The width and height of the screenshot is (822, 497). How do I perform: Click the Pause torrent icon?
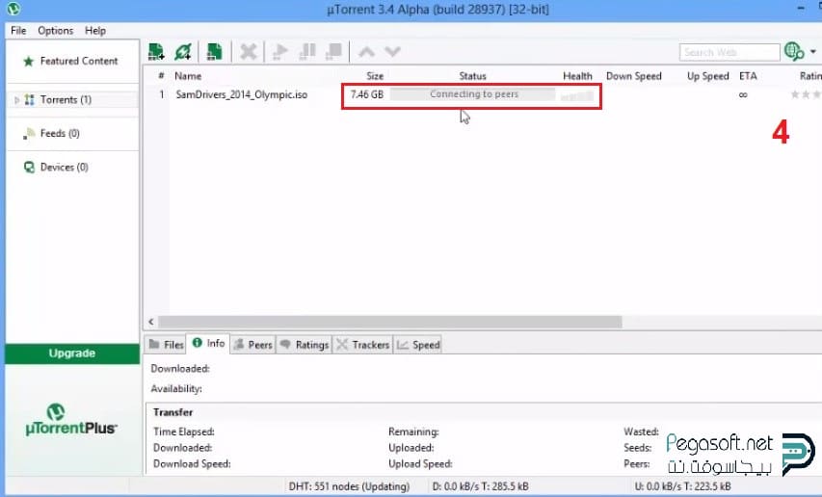307,52
